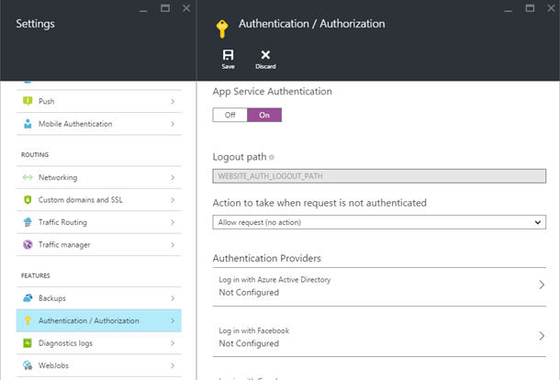The width and height of the screenshot is (560, 380).
Task: Expand the Mobile Authentication chevron
Action: [173, 124]
